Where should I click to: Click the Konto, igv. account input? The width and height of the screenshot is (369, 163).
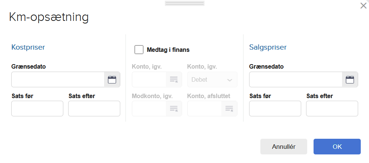(149, 79)
